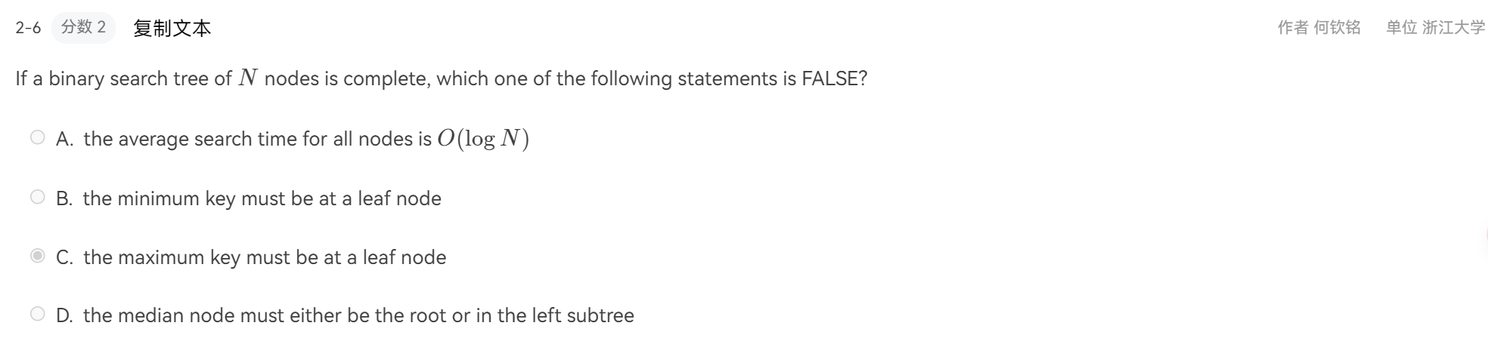Click the 分数 2 score badge
Viewport: 1488px width, 338px height.
[83, 27]
